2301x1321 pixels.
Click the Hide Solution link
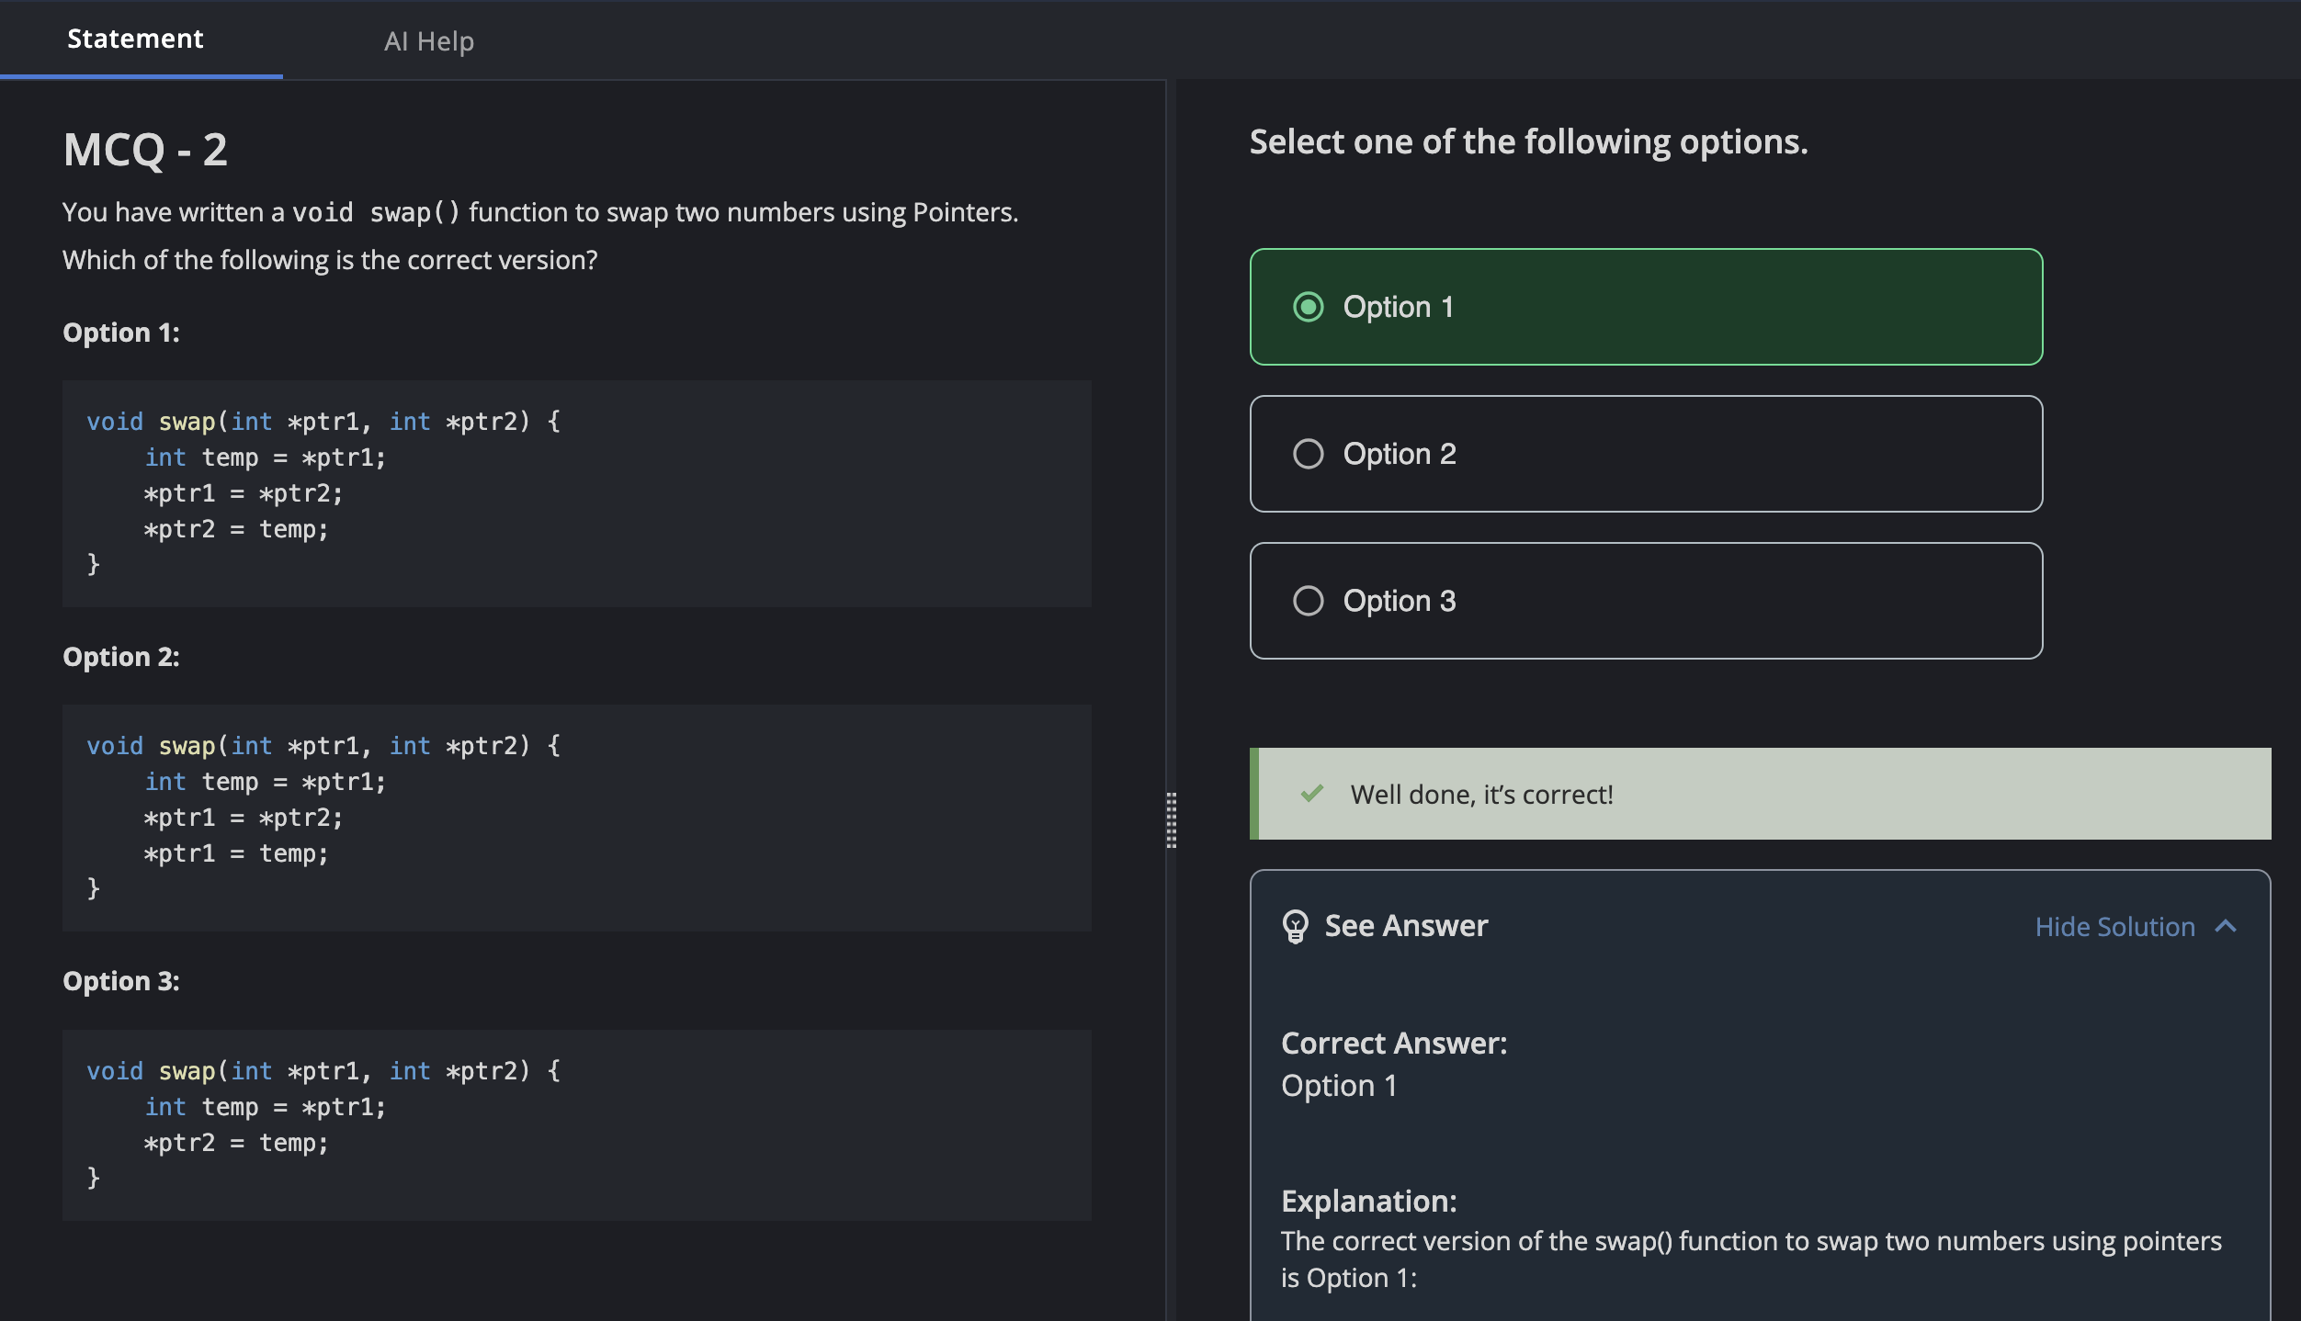click(x=2114, y=926)
